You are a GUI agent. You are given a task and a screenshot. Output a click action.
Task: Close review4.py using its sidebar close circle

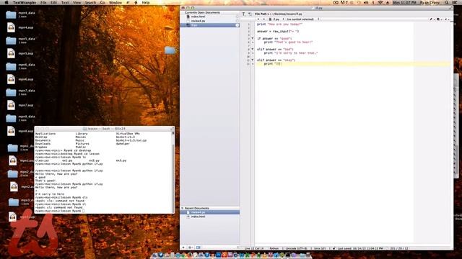(x=237, y=21)
